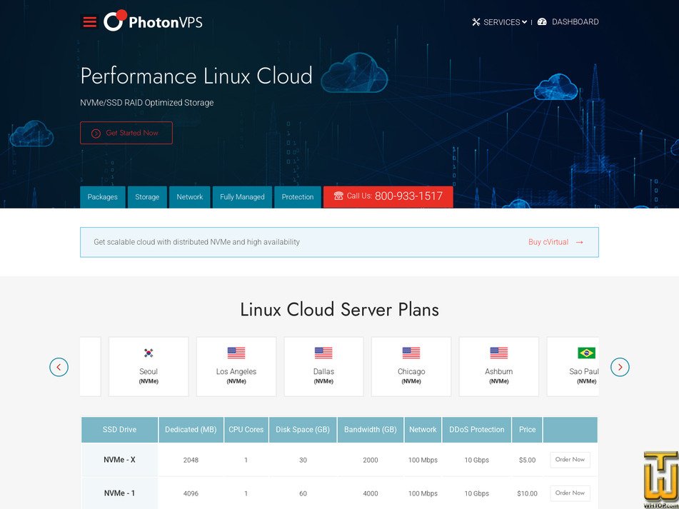
Task: Click the Performance Linux Cloud headline
Action: (x=196, y=76)
